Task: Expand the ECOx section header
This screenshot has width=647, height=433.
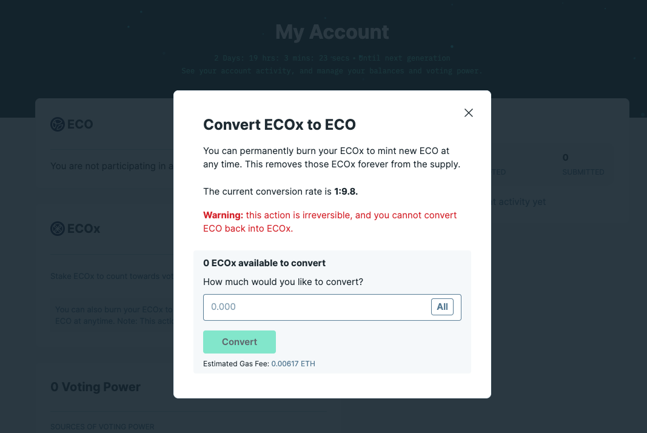Action: point(75,229)
